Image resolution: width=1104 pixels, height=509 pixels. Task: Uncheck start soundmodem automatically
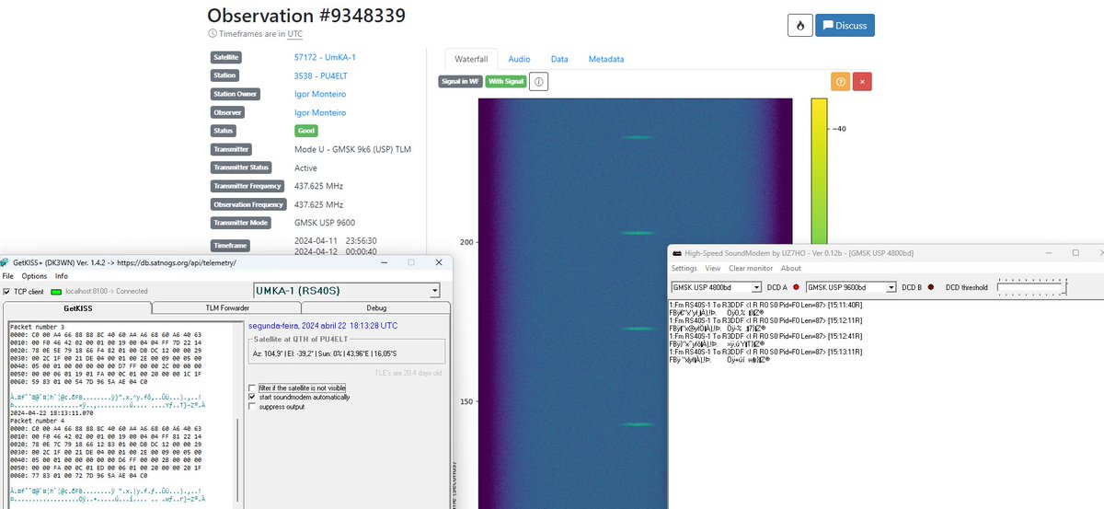pos(252,397)
